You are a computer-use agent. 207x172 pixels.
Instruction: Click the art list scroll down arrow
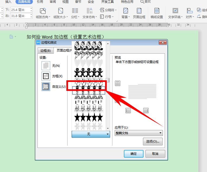pos(108,128)
